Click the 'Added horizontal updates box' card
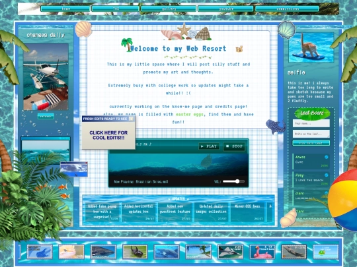 tap(138, 212)
